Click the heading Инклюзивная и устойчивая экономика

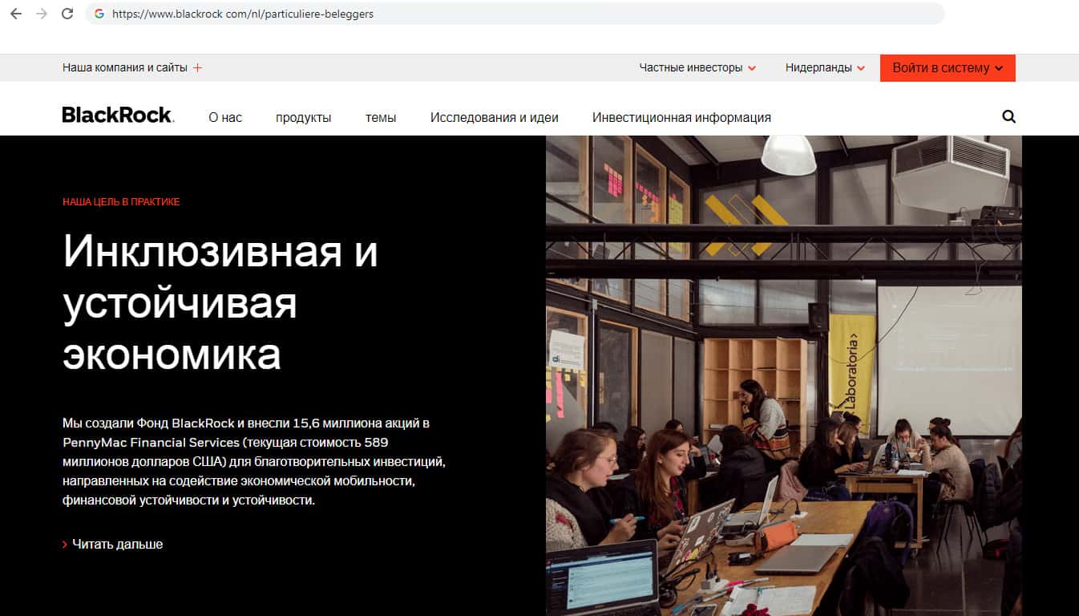[x=220, y=302]
